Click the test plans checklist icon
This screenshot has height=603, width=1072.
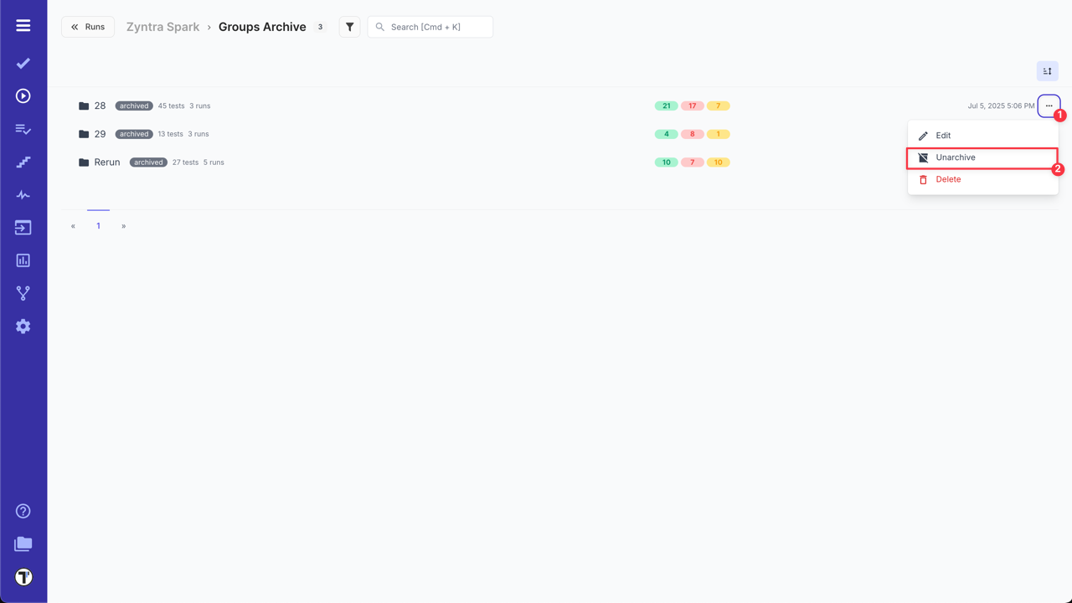(x=23, y=128)
